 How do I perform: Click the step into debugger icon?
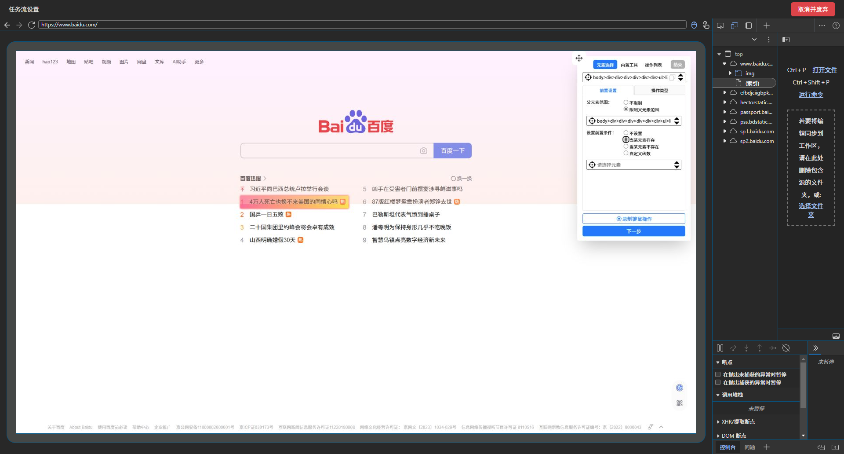[746, 348]
